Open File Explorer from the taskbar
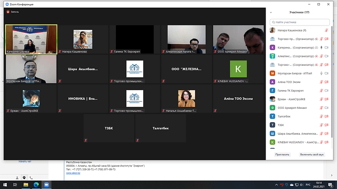Image resolution: width=337 pixels, height=189 pixels. (x=26, y=185)
